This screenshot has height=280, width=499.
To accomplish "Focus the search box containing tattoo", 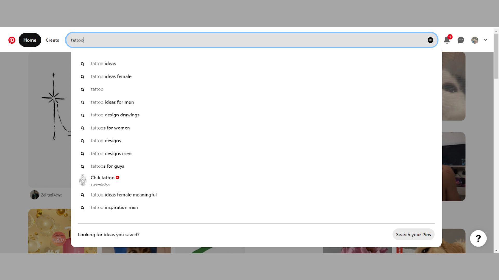I will click(x=252, y=40).
